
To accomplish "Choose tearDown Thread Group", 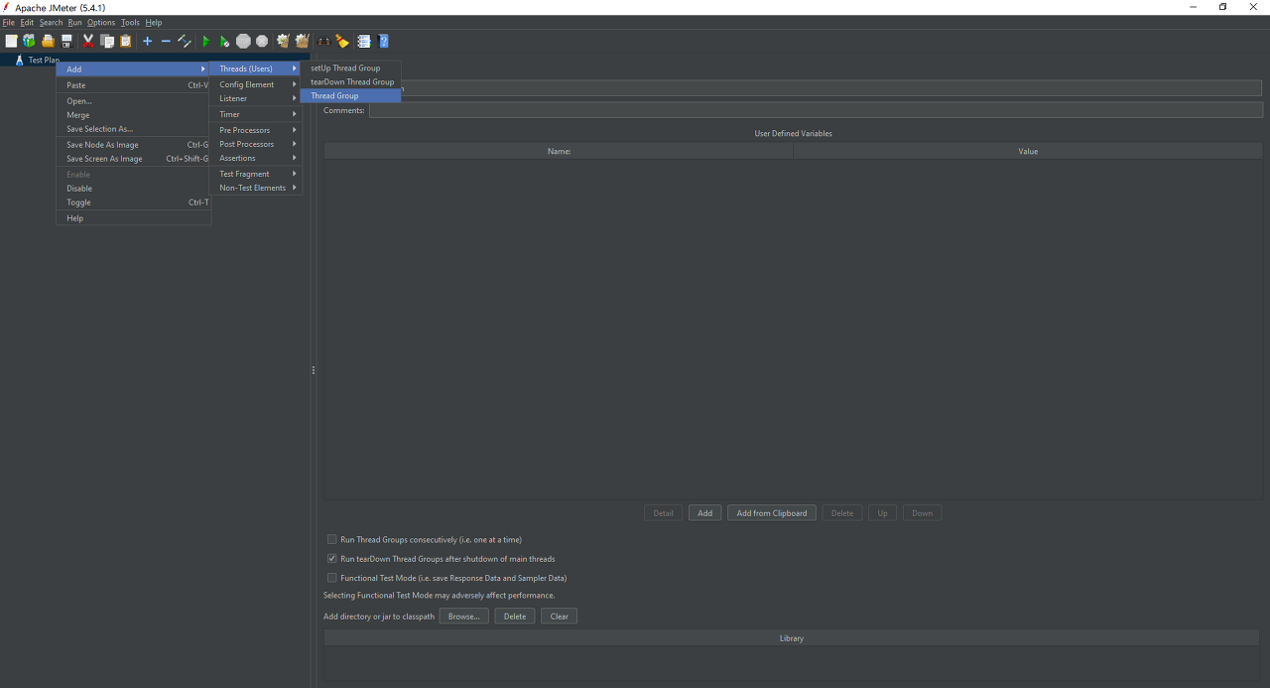I will coord(351,82).
